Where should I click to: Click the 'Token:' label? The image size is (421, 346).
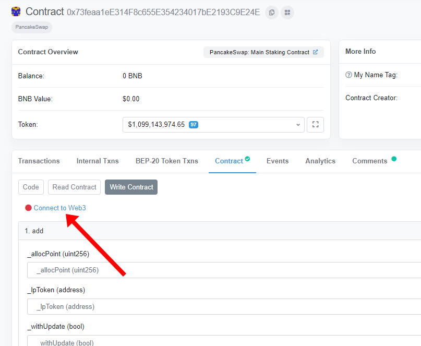(x=28, y=124)
